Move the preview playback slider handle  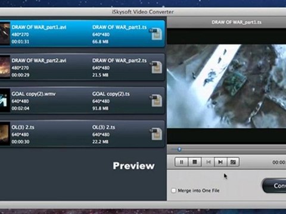point(179,149)
